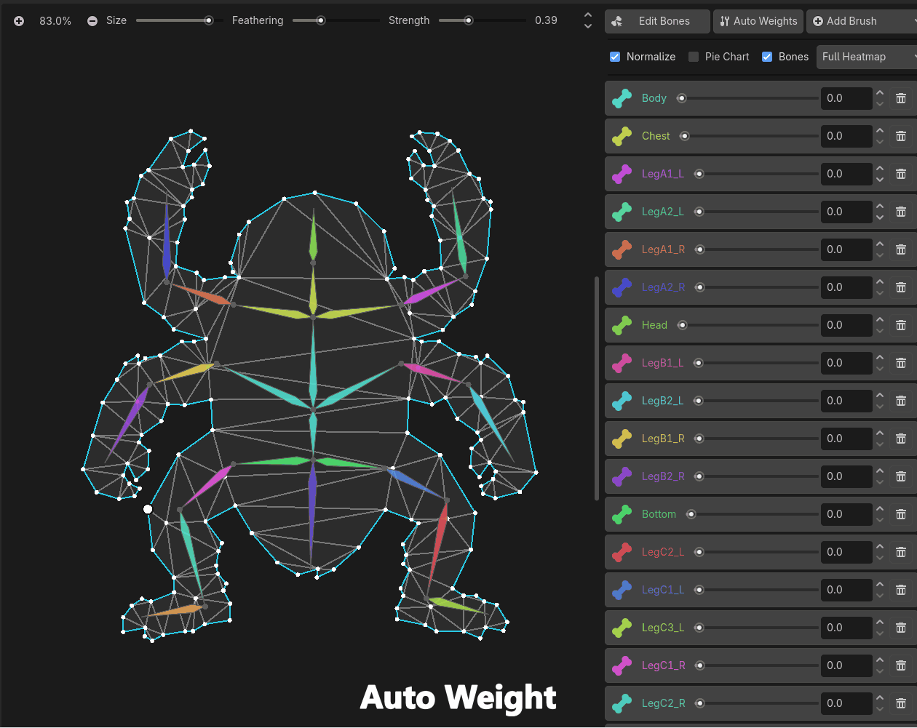Adjust the Feathering slider
This screenshot has width=917, height=728.
(x=320, y=20)
